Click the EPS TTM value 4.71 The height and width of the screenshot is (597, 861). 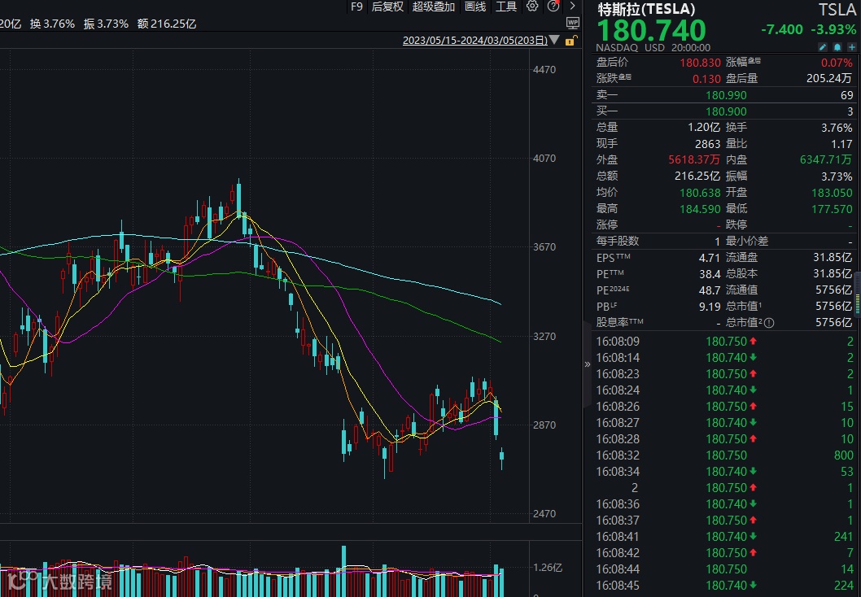click(x=710, y=257)
